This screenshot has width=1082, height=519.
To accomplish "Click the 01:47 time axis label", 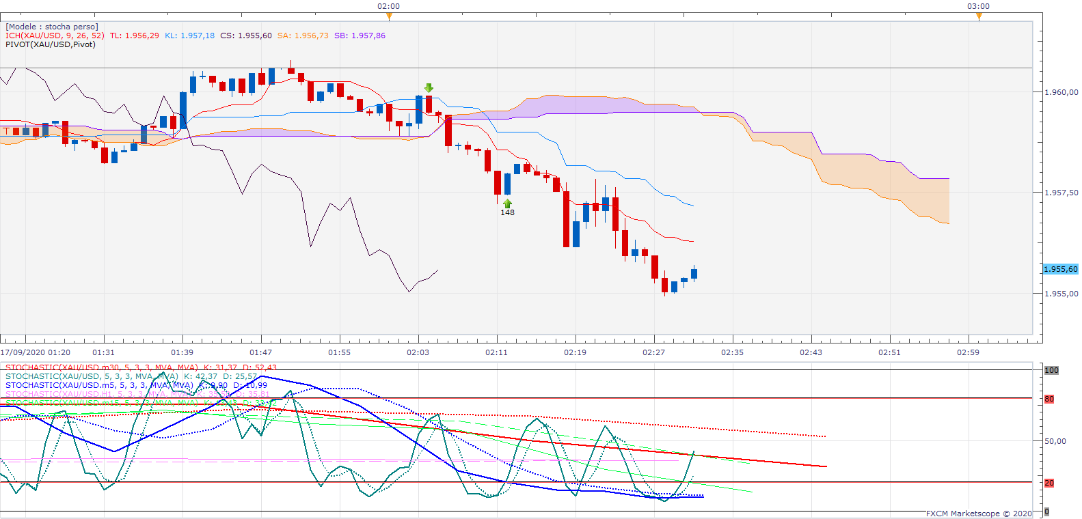I will [261, 352].
